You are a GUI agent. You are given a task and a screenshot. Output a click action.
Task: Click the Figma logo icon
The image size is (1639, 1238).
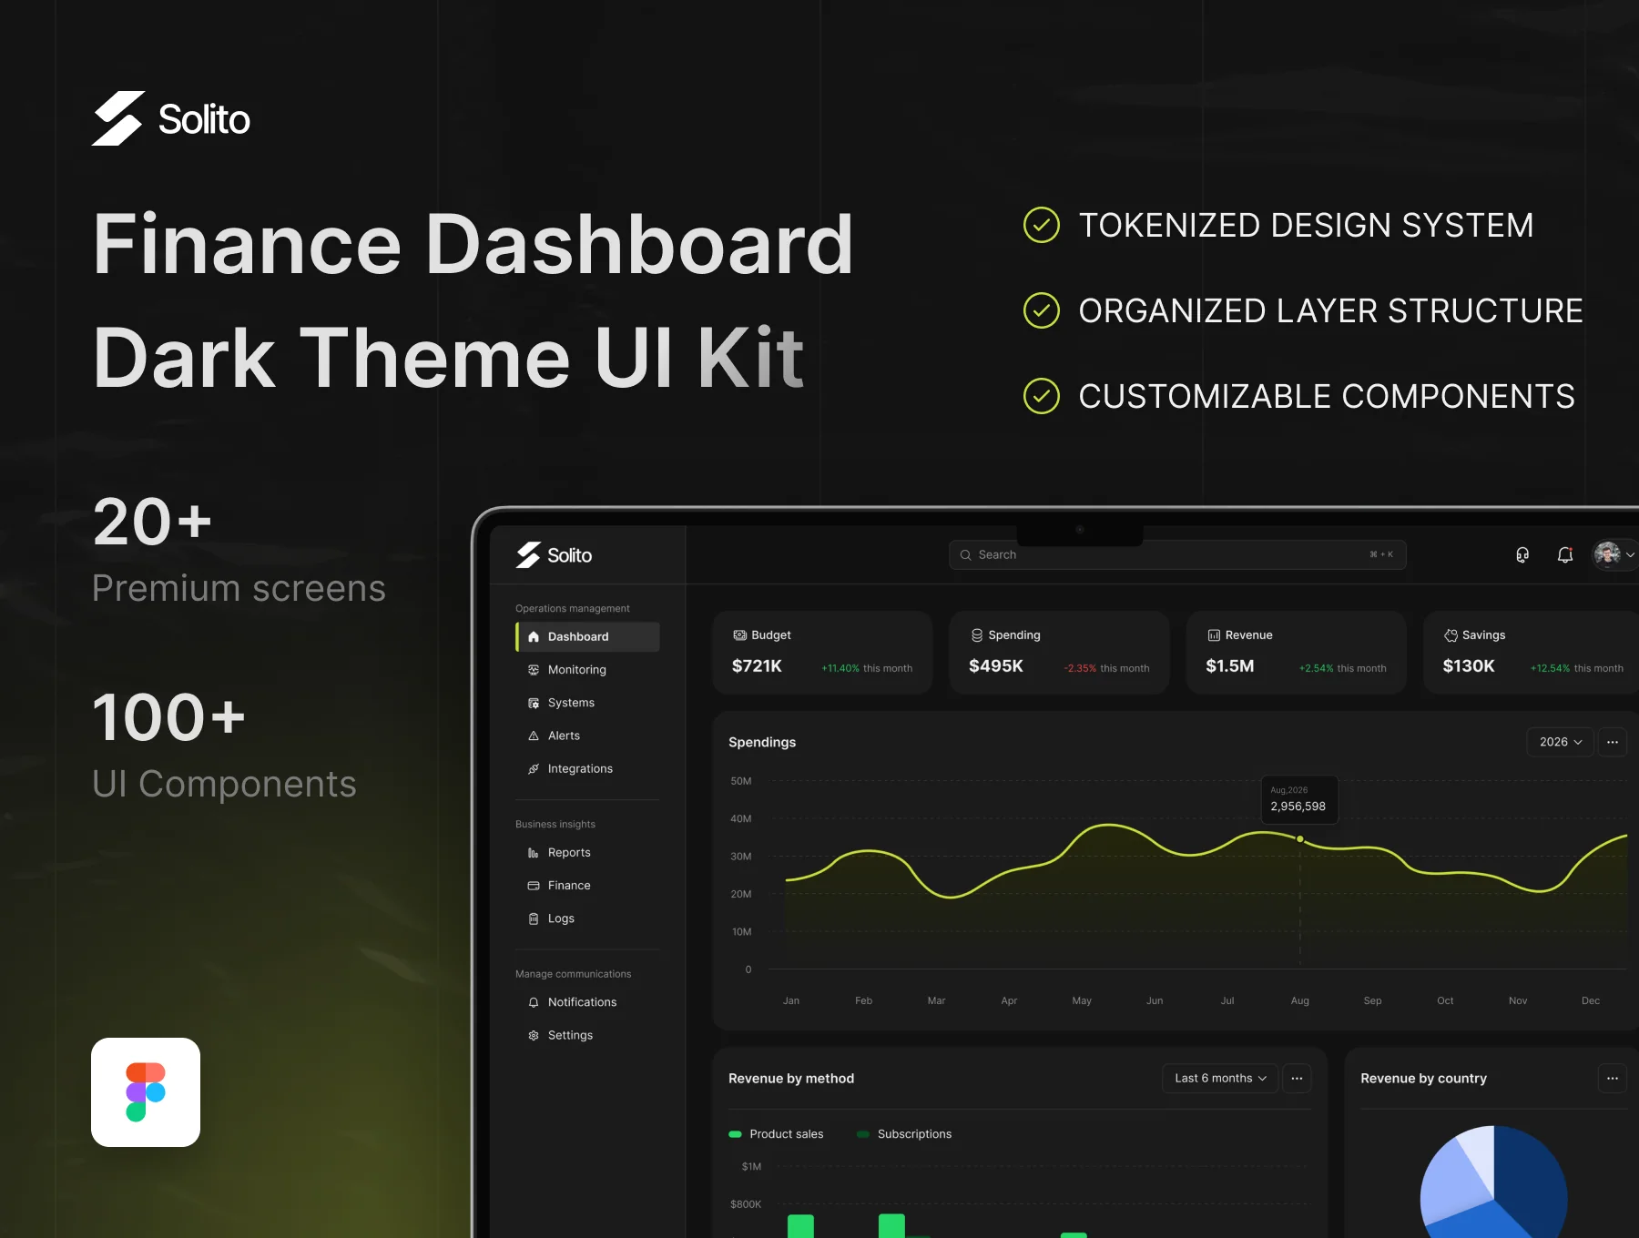(146, 1092)
